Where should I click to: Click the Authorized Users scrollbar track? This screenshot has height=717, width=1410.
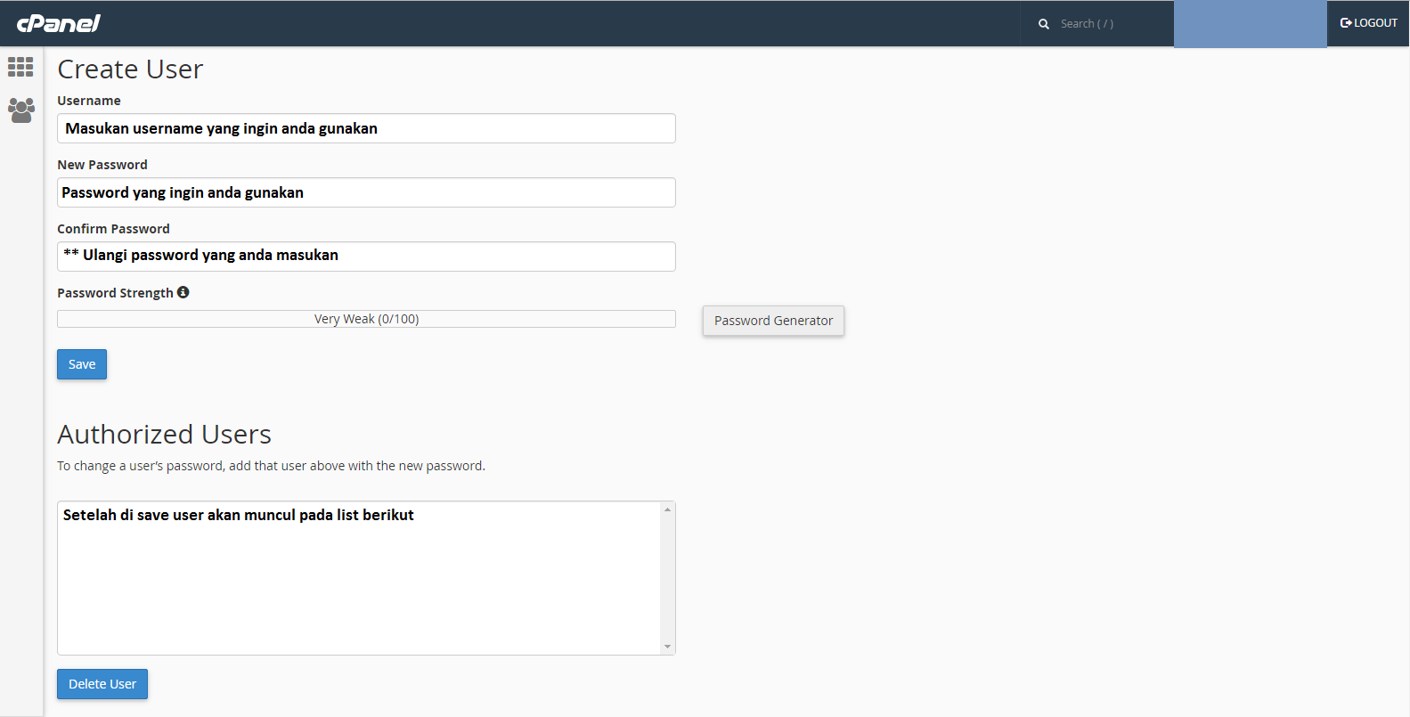tap(667, 579)
